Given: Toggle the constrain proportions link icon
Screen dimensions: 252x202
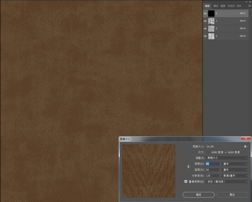Looking at the screenshot, I should (188, 167).
